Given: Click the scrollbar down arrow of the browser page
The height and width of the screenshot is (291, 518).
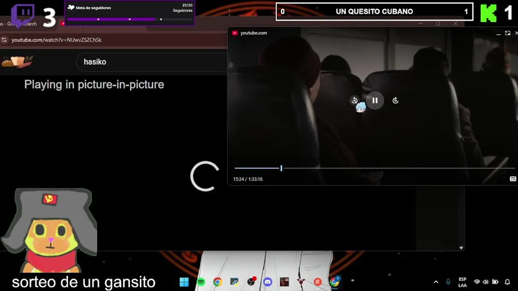Looking at the screenshot, I should (x=461, y=248).
